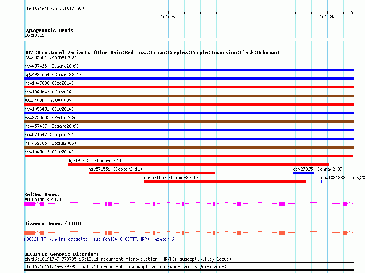Open the Disease Genes (OMIM) track title
Viewport: 365px width, 273px height.
(x=53, y=223)
